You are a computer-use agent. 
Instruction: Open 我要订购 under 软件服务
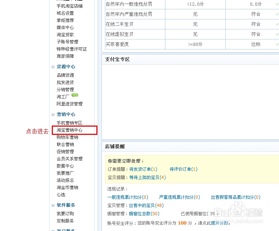click(65, 213)
